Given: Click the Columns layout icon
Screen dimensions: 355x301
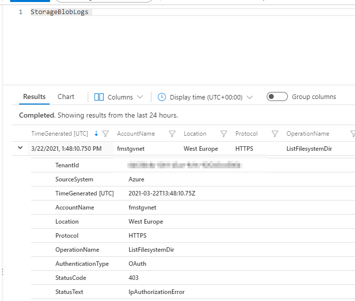Looking at the screenshot, I should [x=99, y=97].
